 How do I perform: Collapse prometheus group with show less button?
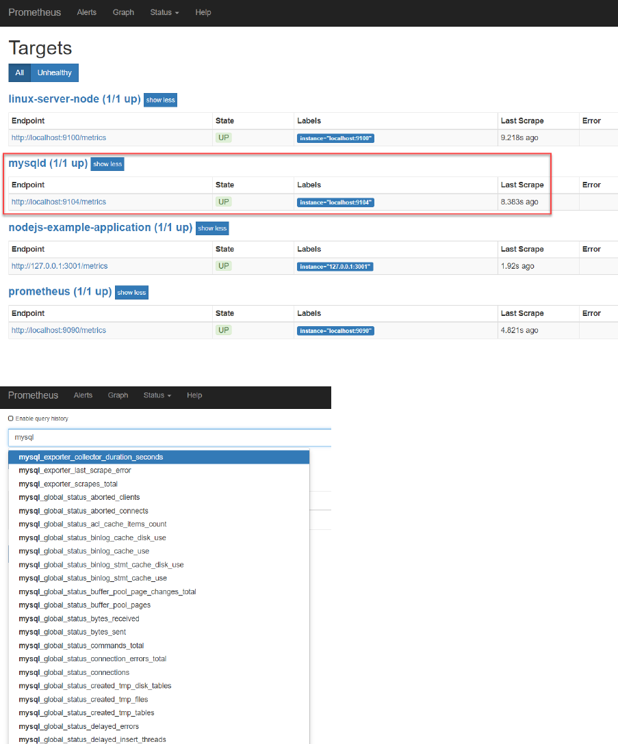(131, 292)
